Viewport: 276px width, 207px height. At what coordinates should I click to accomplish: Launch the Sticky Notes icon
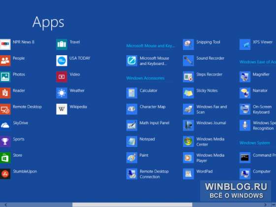pos(188,93)
